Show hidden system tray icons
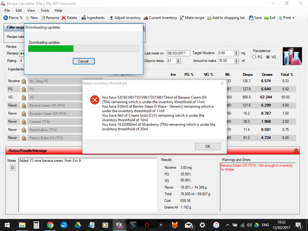Screen dimensions: 308x231 (227, 225)
